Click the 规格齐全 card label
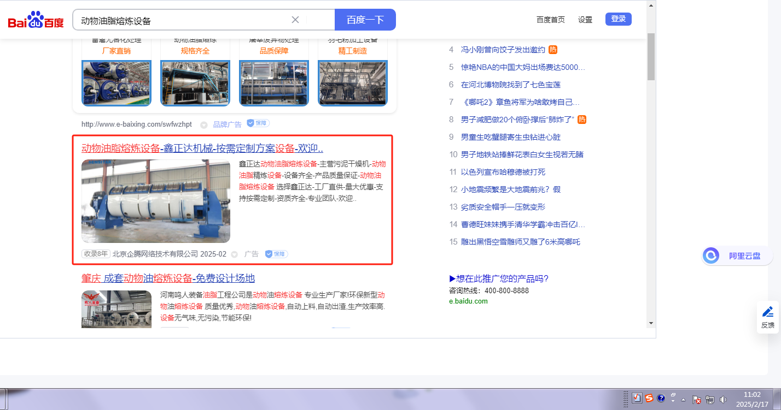Image resolution: width=781 pixels, height=410 pixels. tap(195, 51)
